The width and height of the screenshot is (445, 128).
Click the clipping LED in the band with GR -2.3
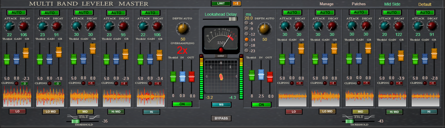[x=17, y=83]
